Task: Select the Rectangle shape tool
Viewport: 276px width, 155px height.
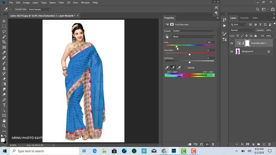Action: pyautogui.click(x=4, y=115)
